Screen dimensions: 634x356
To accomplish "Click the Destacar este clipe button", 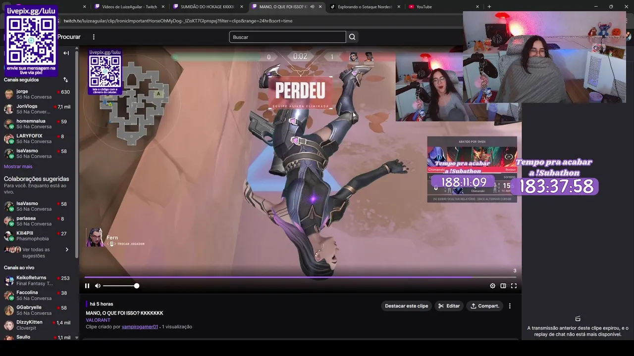I will coord(406,306).
